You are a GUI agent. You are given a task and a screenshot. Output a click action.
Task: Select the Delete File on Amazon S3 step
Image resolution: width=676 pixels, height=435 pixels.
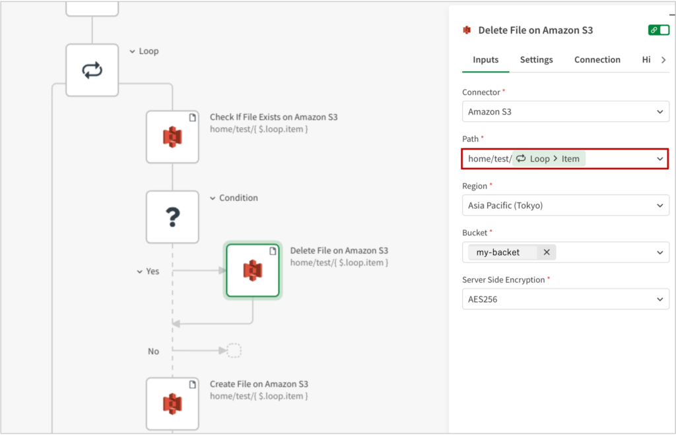(x=253, y=270)
